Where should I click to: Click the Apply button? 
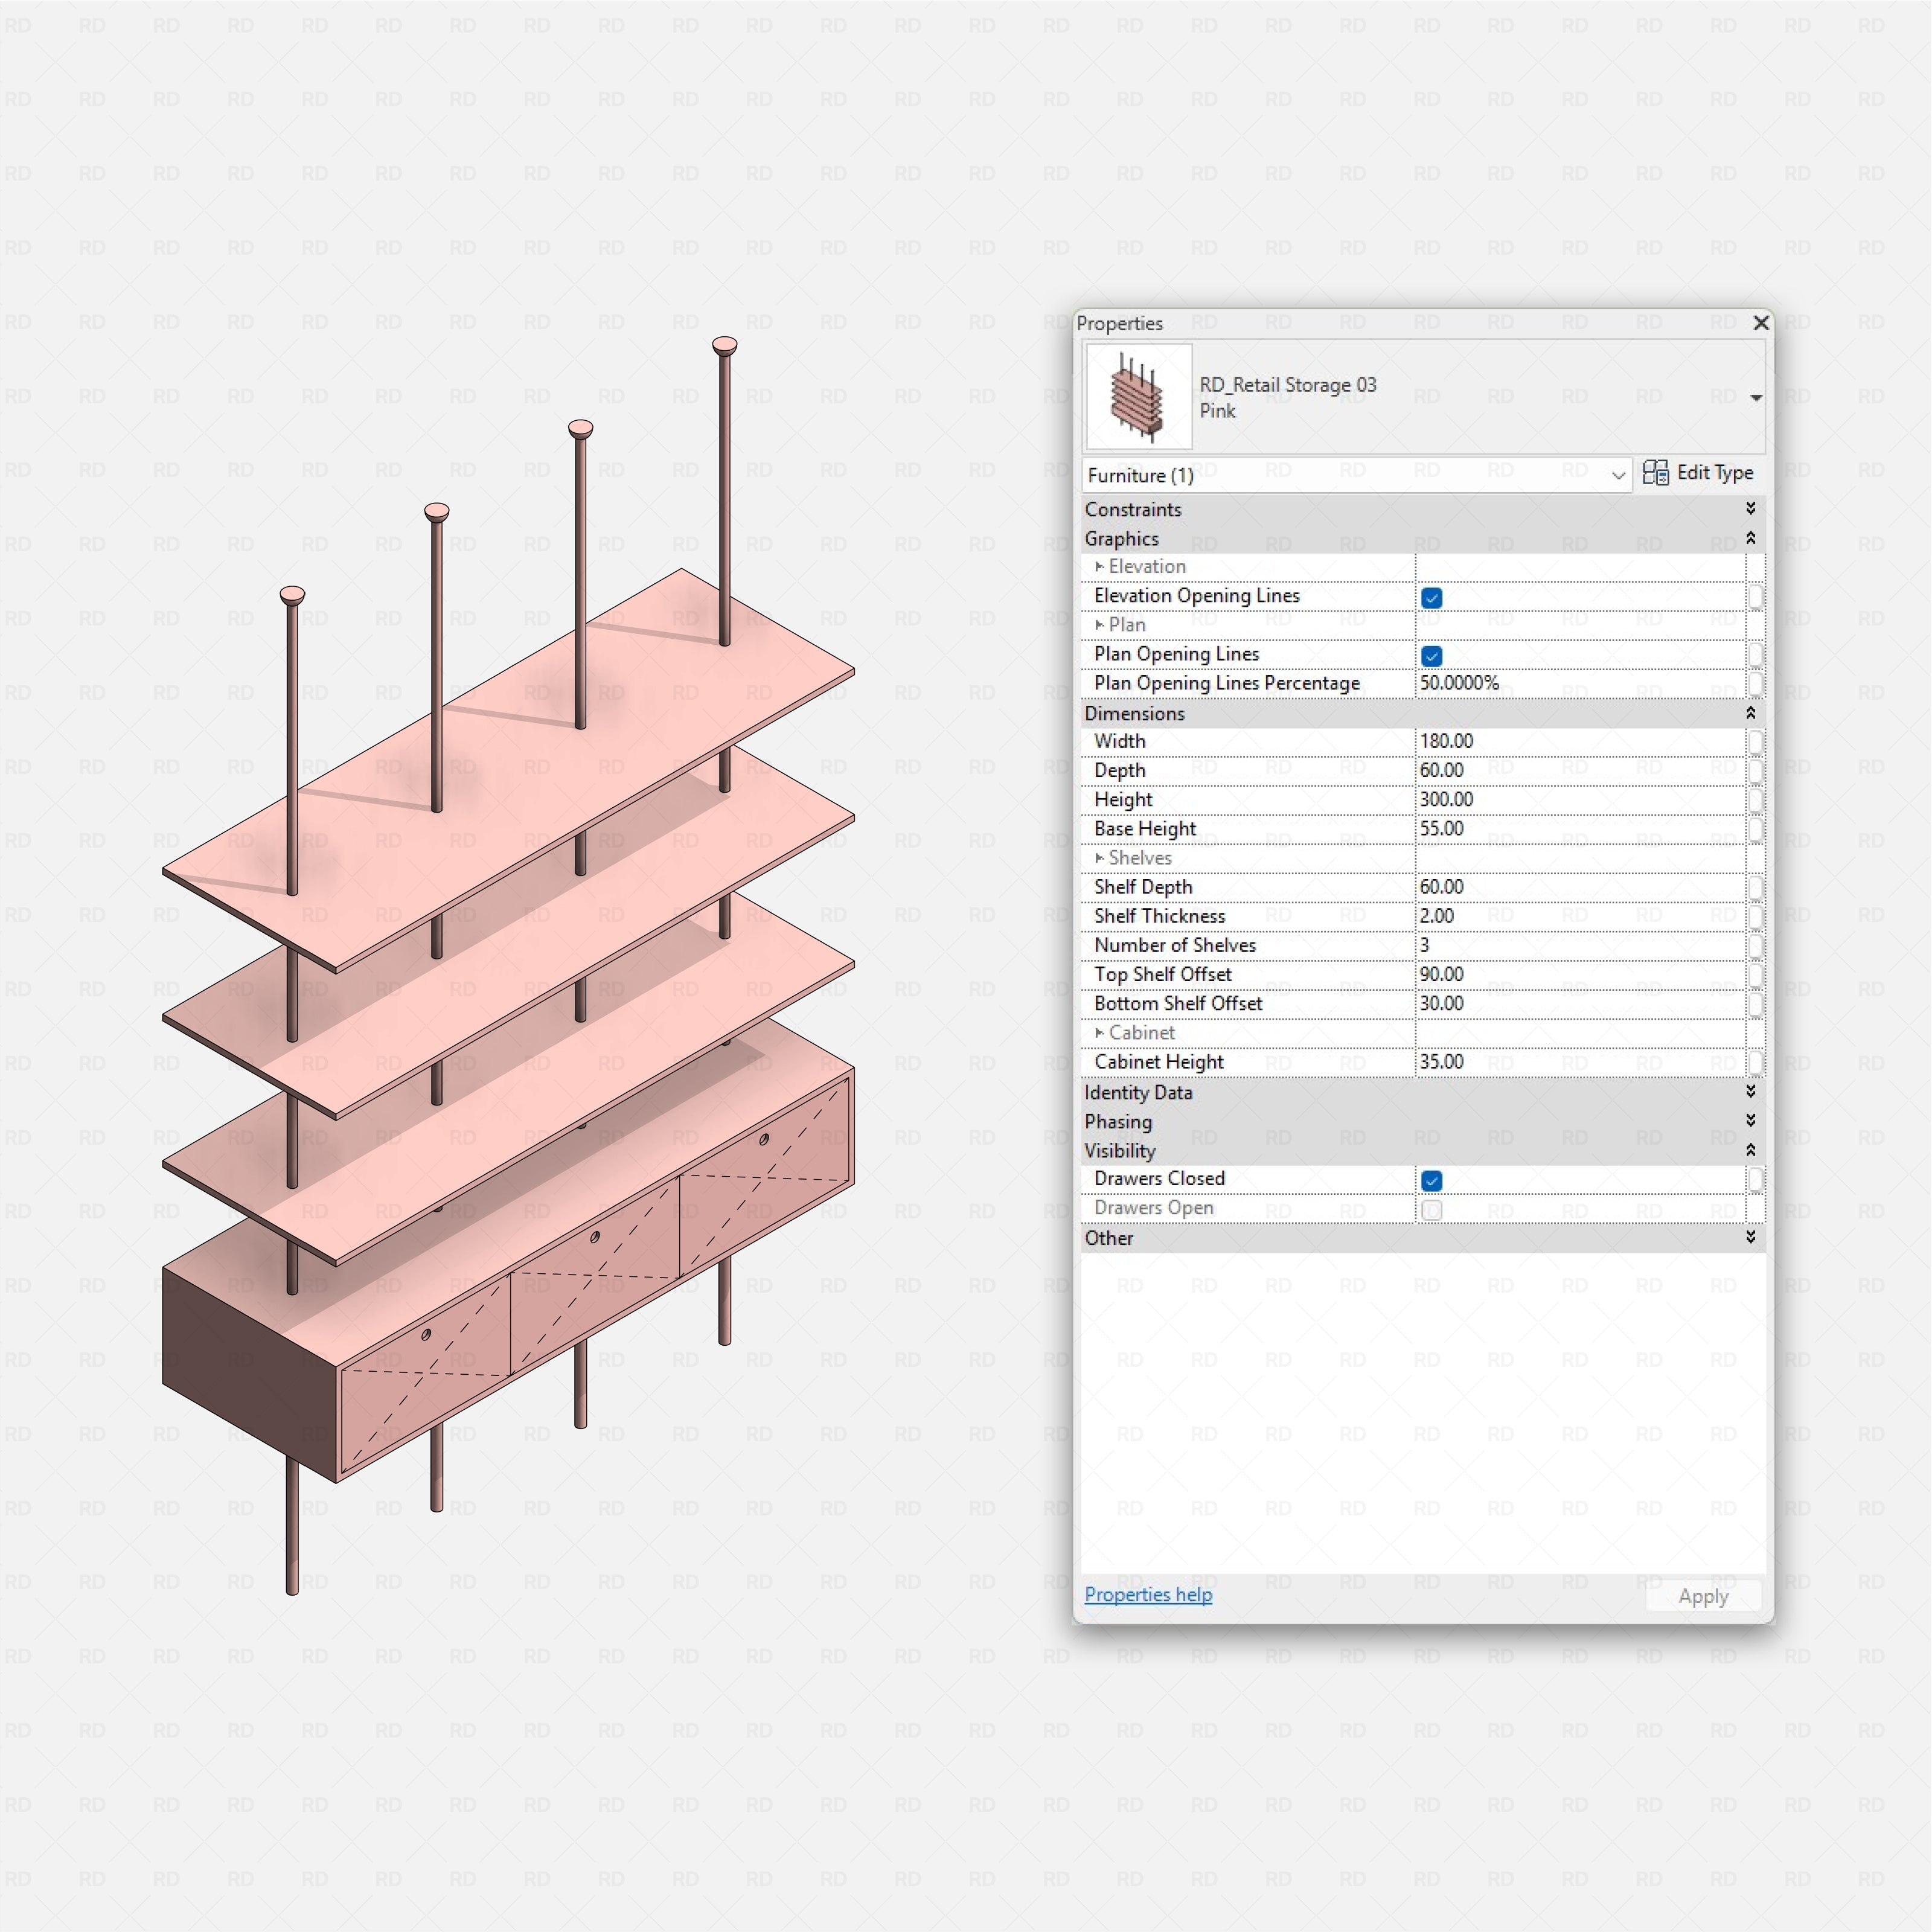[1703, 1597]
